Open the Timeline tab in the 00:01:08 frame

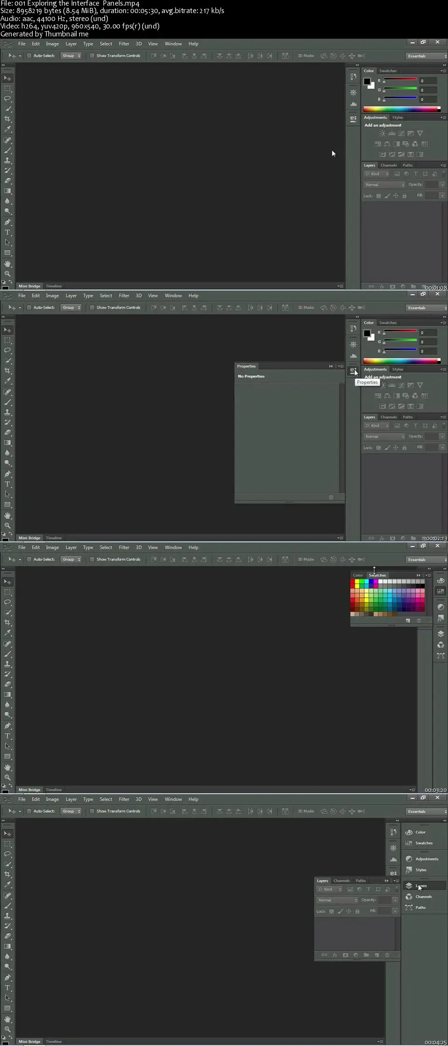click(x=54, y=286)
